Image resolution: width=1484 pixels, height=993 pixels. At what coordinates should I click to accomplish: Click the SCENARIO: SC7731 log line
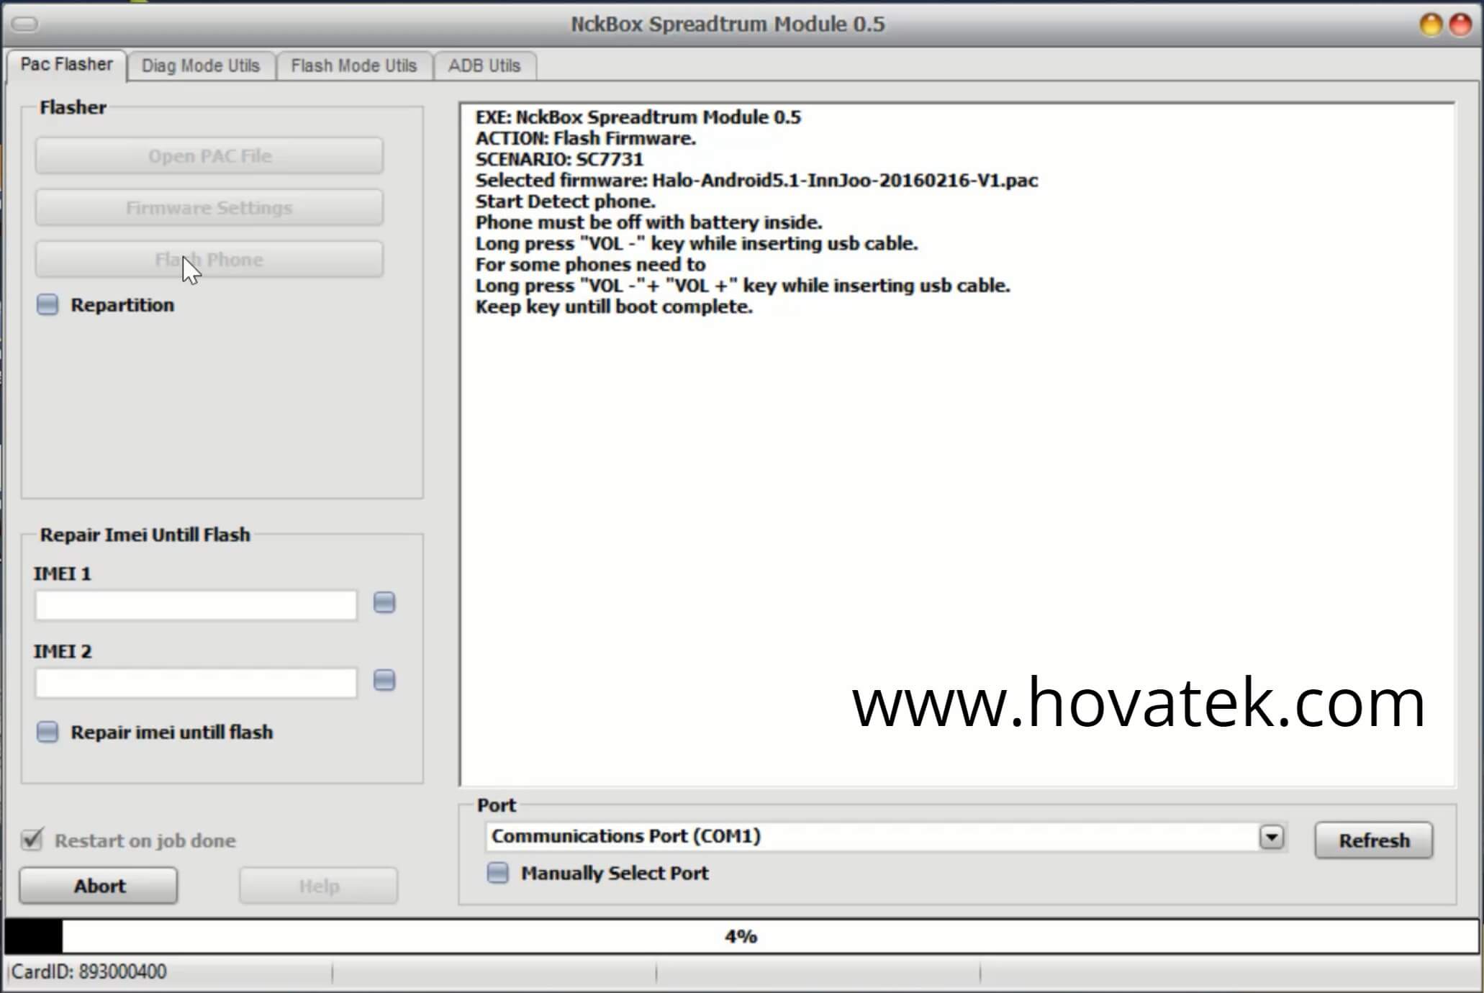click(x=559, y=159)
